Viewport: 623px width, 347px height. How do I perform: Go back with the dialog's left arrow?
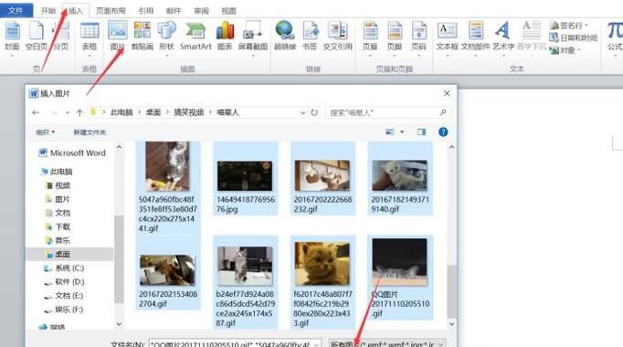(37, 112)
